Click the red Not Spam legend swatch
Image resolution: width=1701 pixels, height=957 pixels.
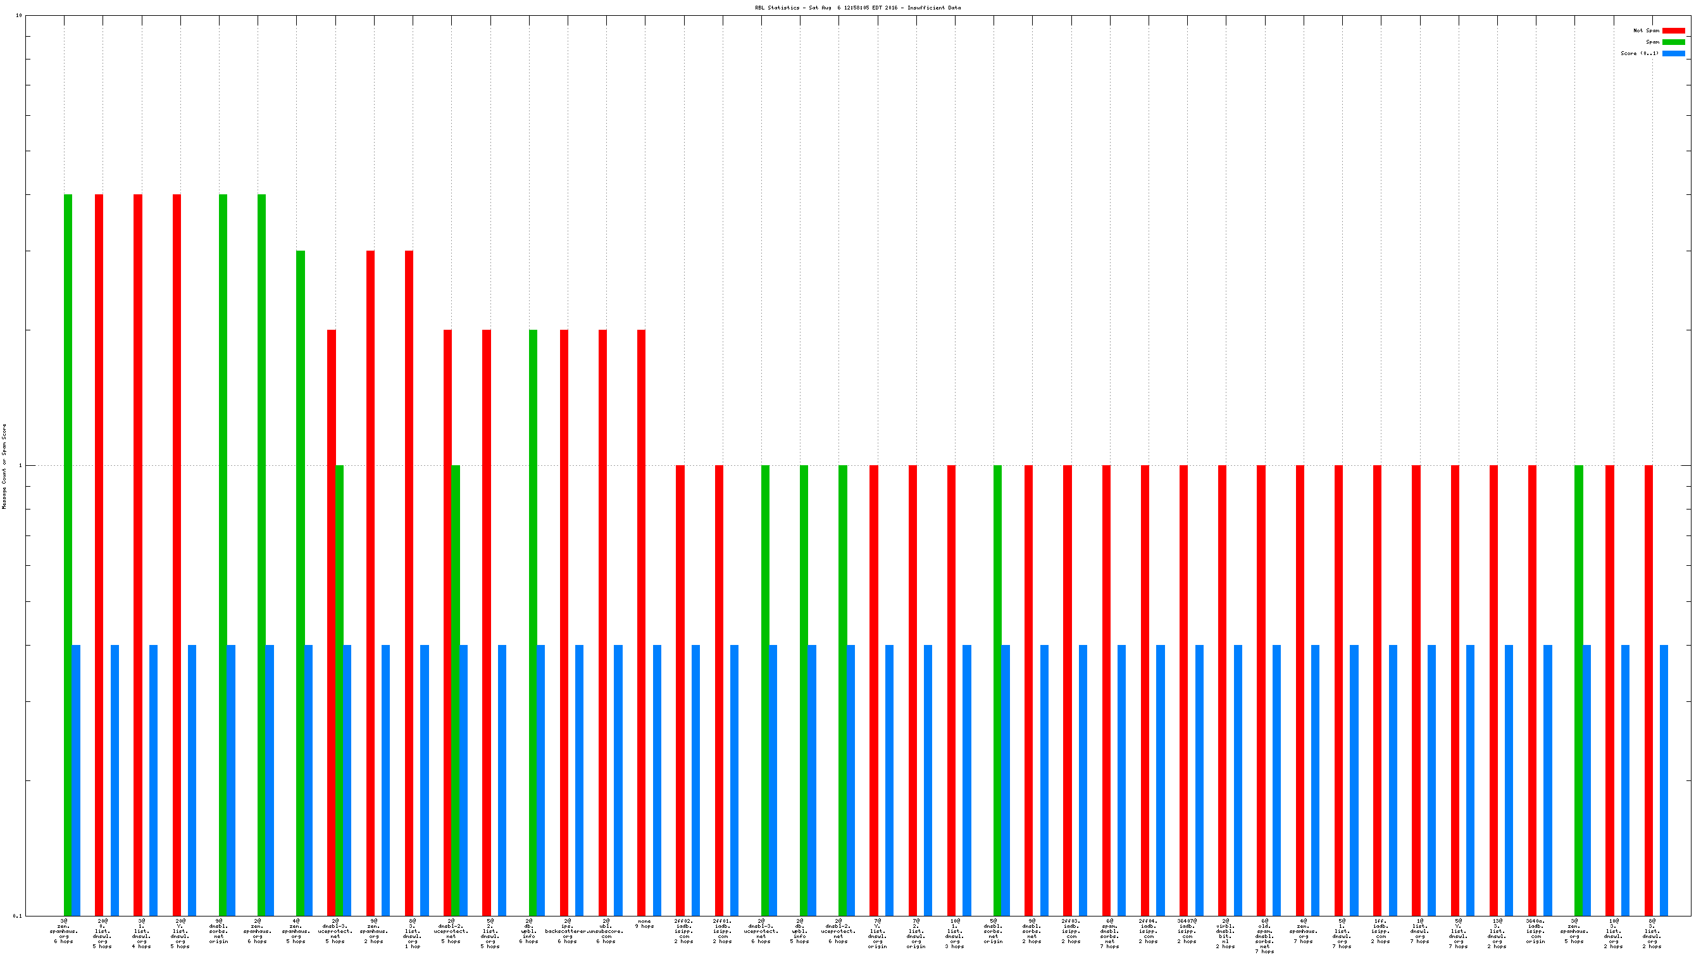pos(1673,30)
